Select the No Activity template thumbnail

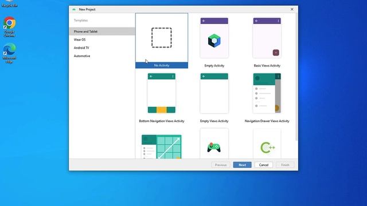[x=162, y=38]
